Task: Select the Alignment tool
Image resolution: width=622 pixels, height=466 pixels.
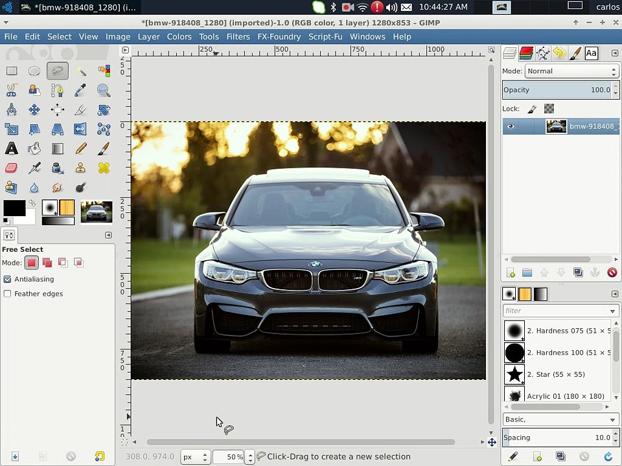Action: (x=58, y=110)
